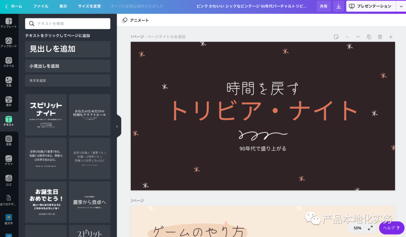Screen dimensions: 406x237
Task: Open the 素材 elements panel
Action: (9, 101)
